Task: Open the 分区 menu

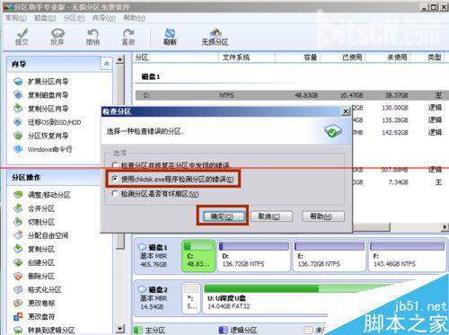Action: [74, 18]
